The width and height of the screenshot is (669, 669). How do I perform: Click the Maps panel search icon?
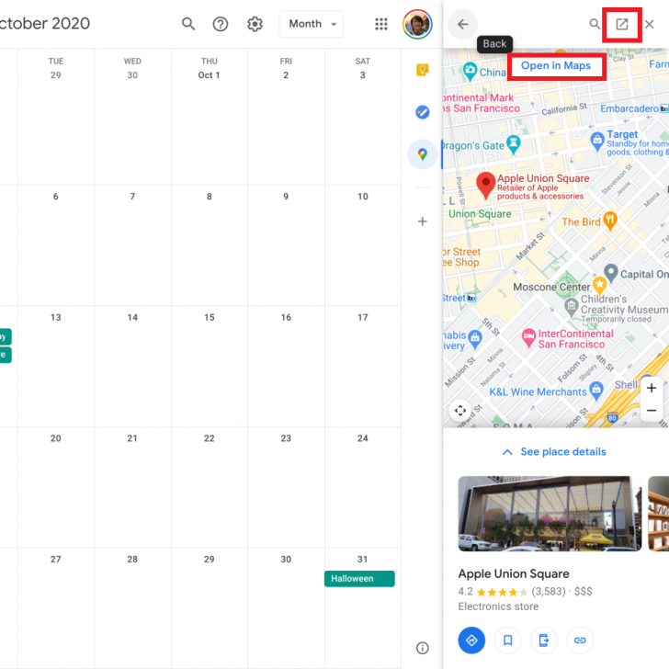595,24
